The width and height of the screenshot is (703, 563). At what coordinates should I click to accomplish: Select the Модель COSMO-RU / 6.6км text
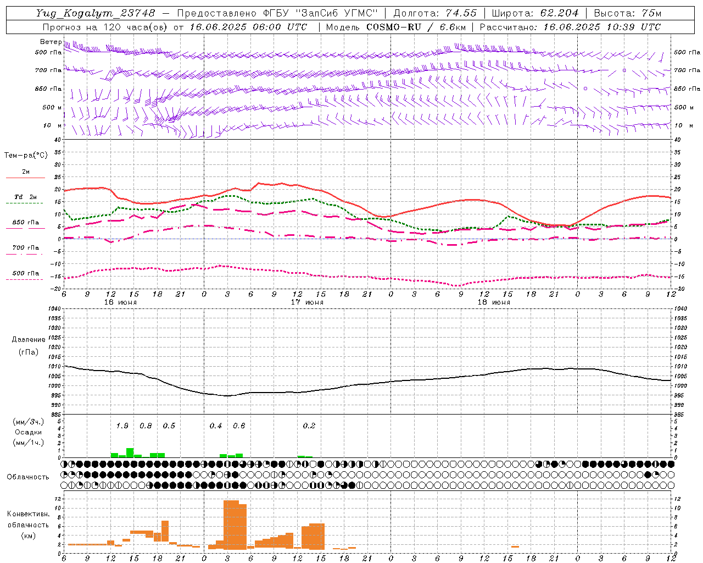pyautogui.click(x=395, y=27)
